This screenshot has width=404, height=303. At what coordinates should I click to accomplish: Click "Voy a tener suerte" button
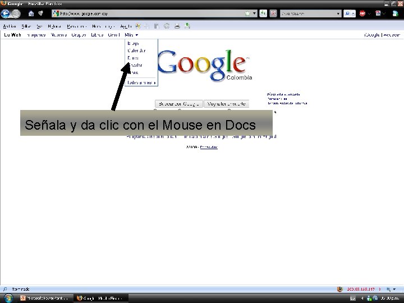226,104
